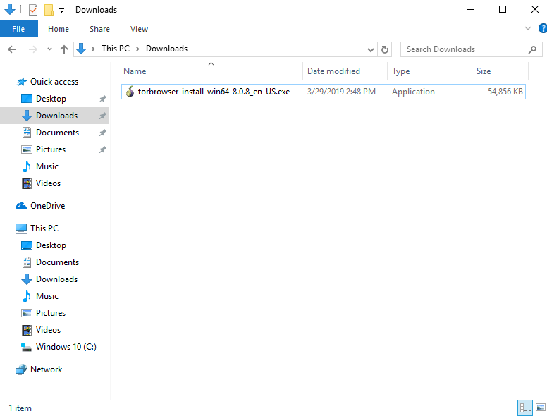
Task: Click the This PC monitor icon
Action: coord(21,228)
